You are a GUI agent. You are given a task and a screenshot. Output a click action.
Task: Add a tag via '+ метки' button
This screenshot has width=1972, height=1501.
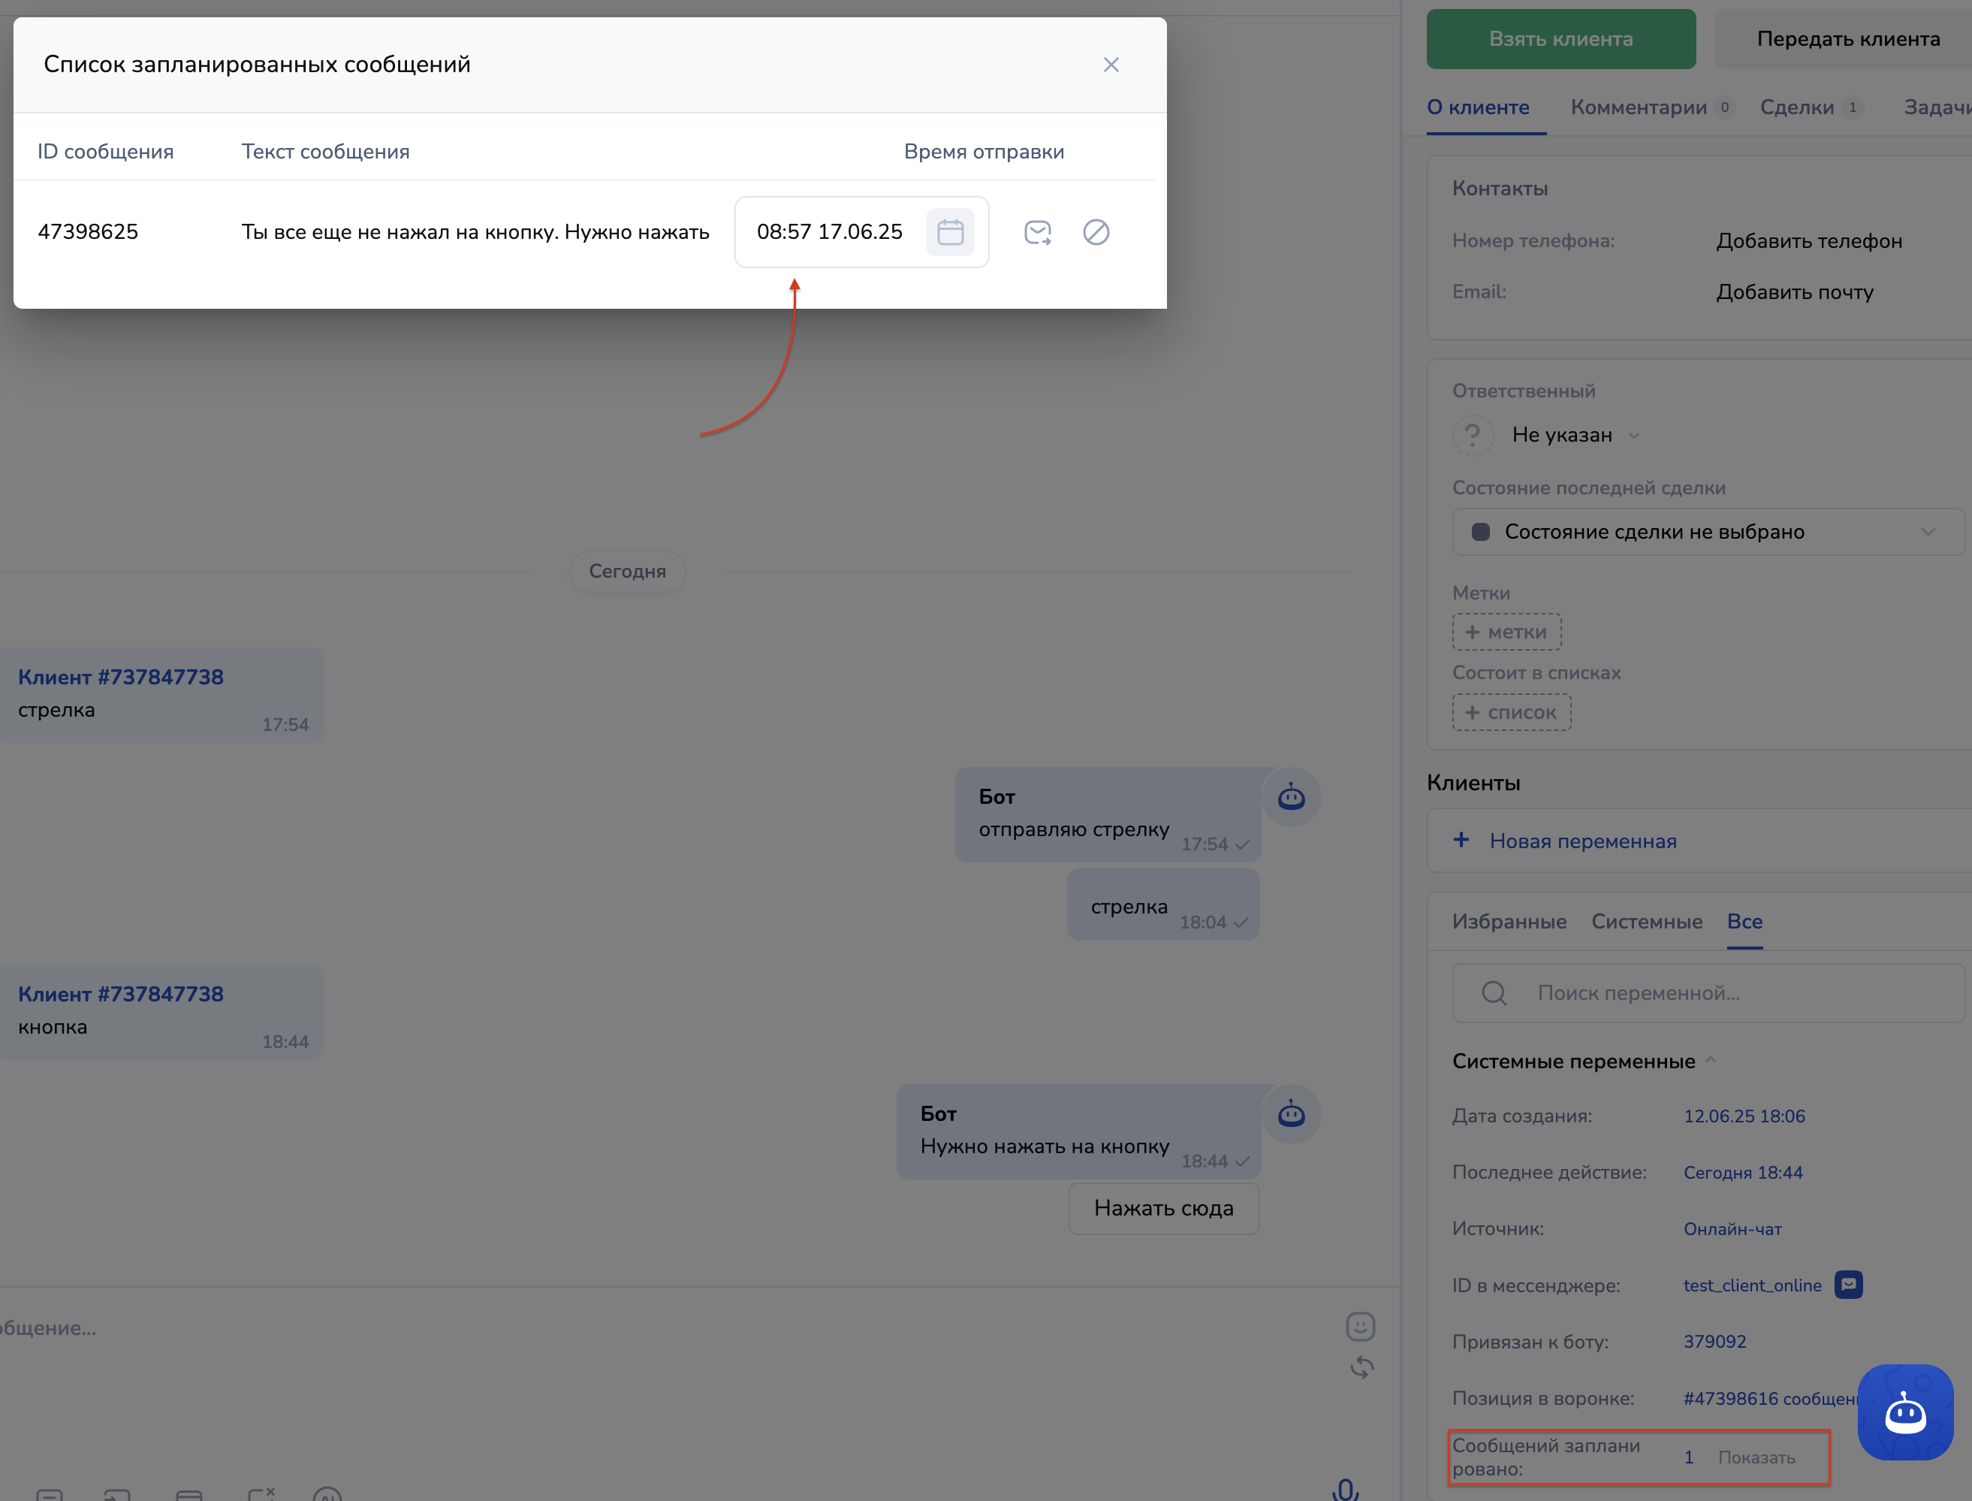tap(1506, 632)
